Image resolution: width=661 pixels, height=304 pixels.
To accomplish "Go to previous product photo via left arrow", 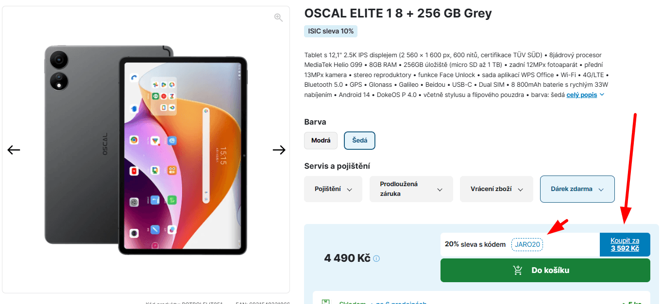I will pyautogui.click(x=14, y=150).
